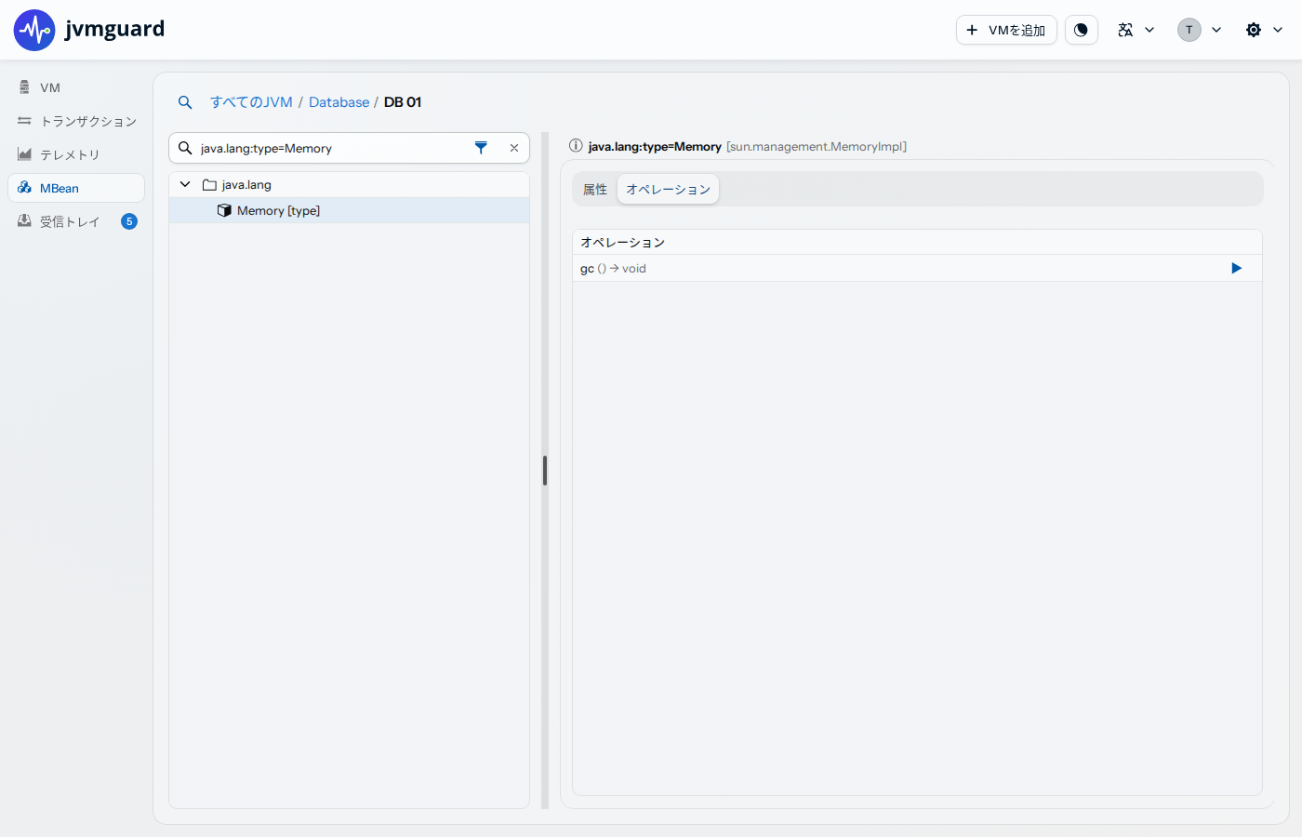Open the VM sidebar section

coord(76,87)
